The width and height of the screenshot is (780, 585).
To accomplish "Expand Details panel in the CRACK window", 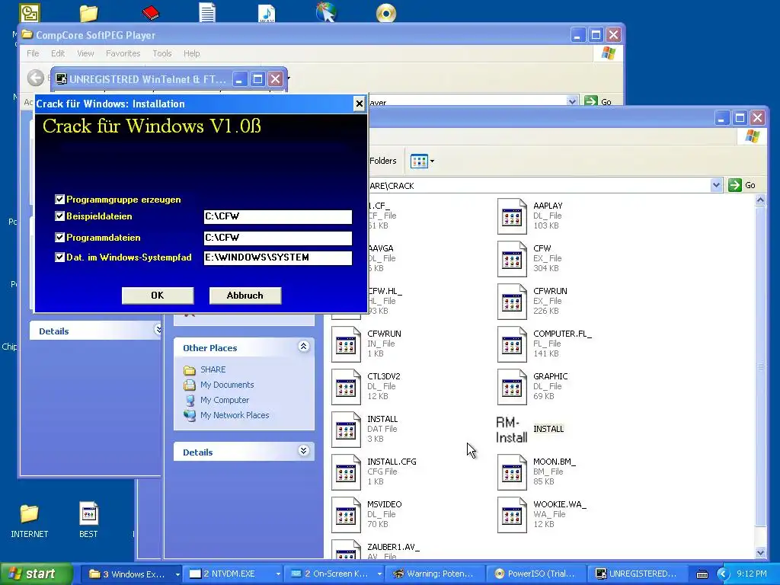I will click(x=303, y=451).
